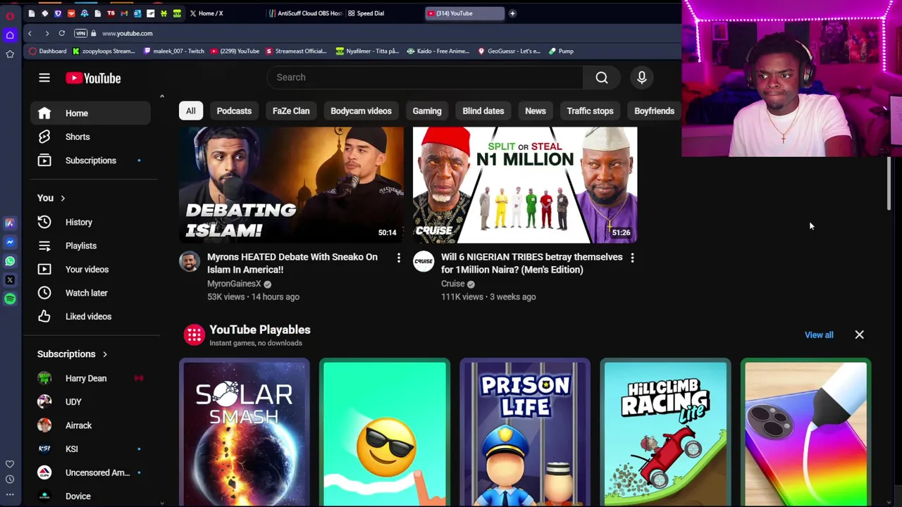Open watch History
This screenshot has width=902, height=507.
[x=90, y=222]
